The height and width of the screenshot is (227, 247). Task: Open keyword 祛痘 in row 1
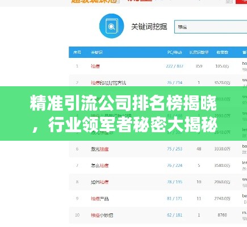point(95,66)
